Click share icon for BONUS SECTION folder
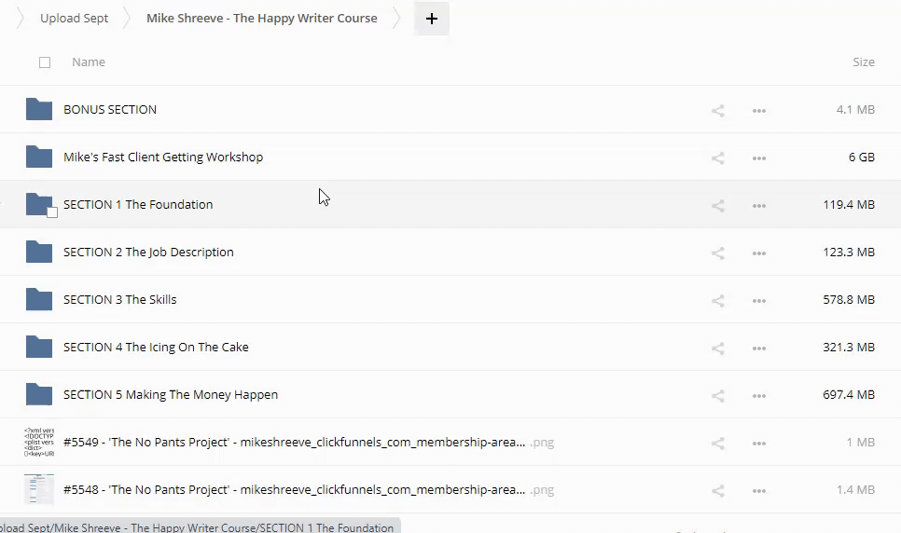901x533 pixels. click(x=717, y=110)
